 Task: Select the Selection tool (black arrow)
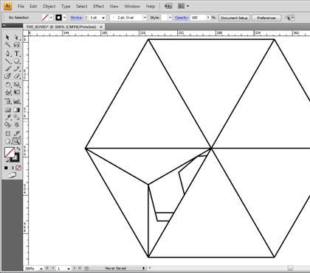point(7,38)
